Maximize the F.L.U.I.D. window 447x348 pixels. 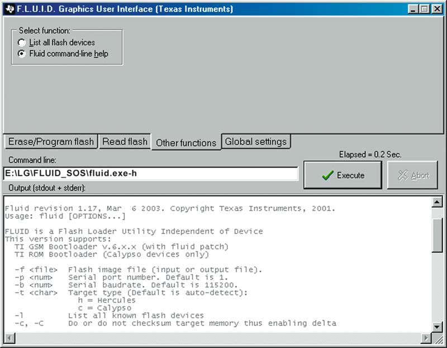click(424, 9)
